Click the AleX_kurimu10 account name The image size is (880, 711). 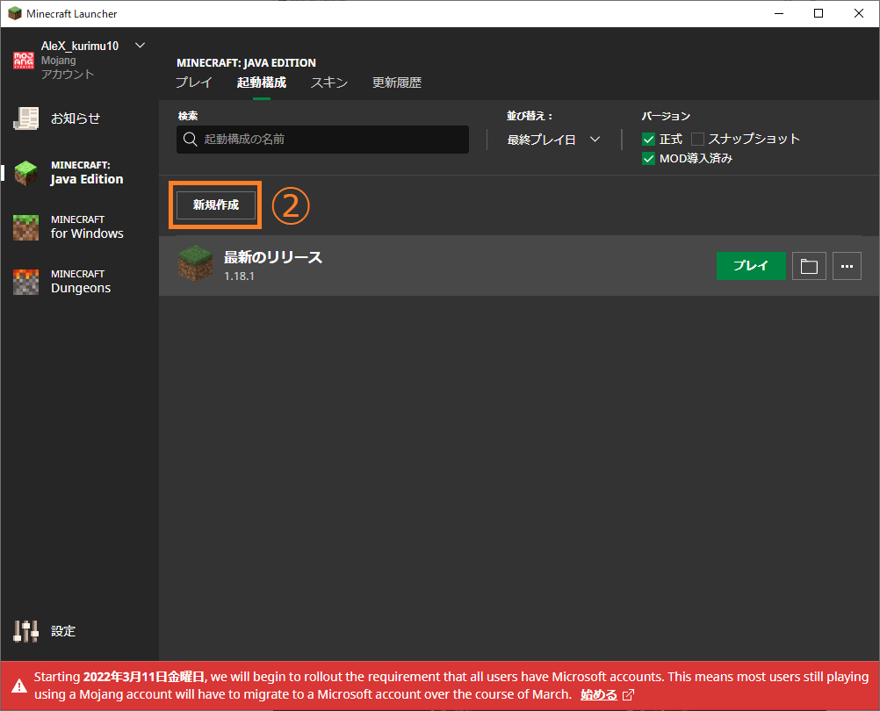click(80, 46)
